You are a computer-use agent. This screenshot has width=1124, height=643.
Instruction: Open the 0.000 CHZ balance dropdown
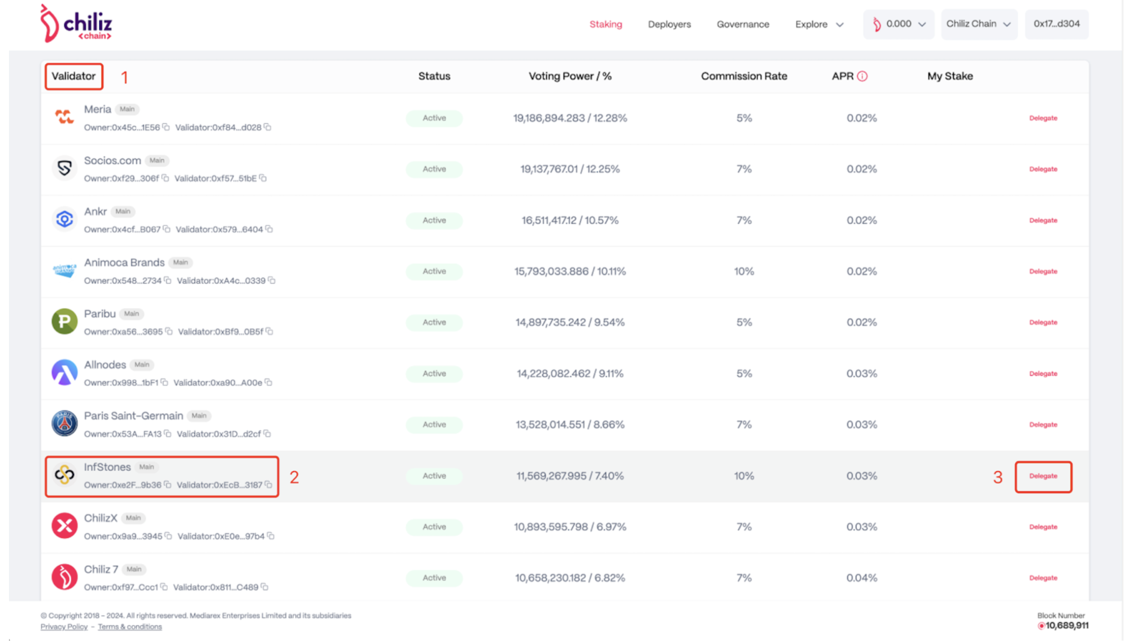pyautogui.click(x=899, y=24)
